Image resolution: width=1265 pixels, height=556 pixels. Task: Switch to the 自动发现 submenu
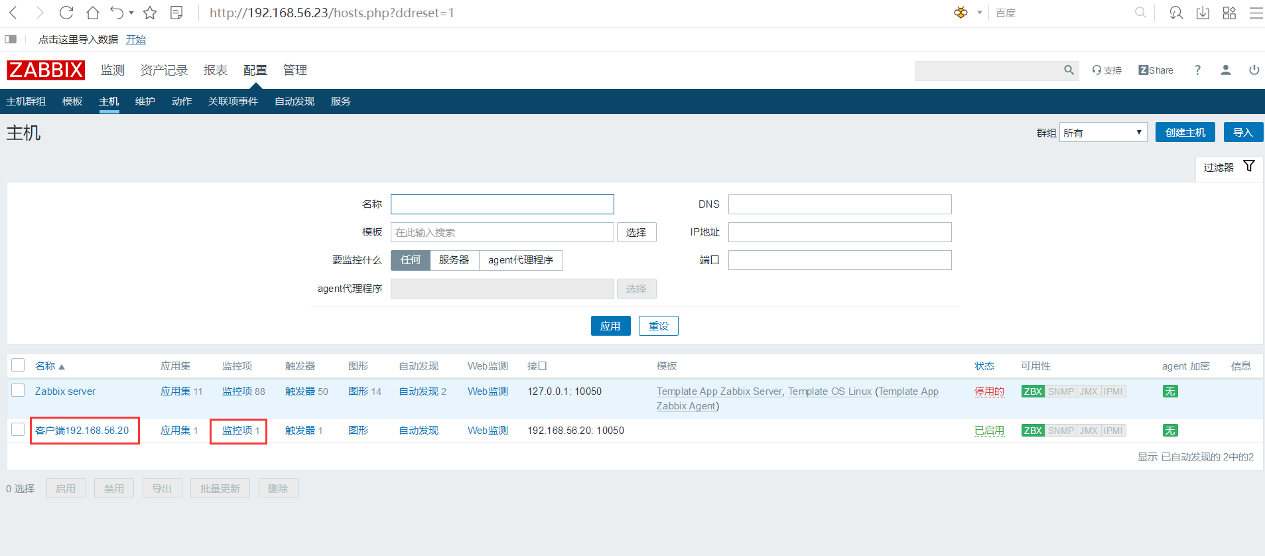pos(295,102)
